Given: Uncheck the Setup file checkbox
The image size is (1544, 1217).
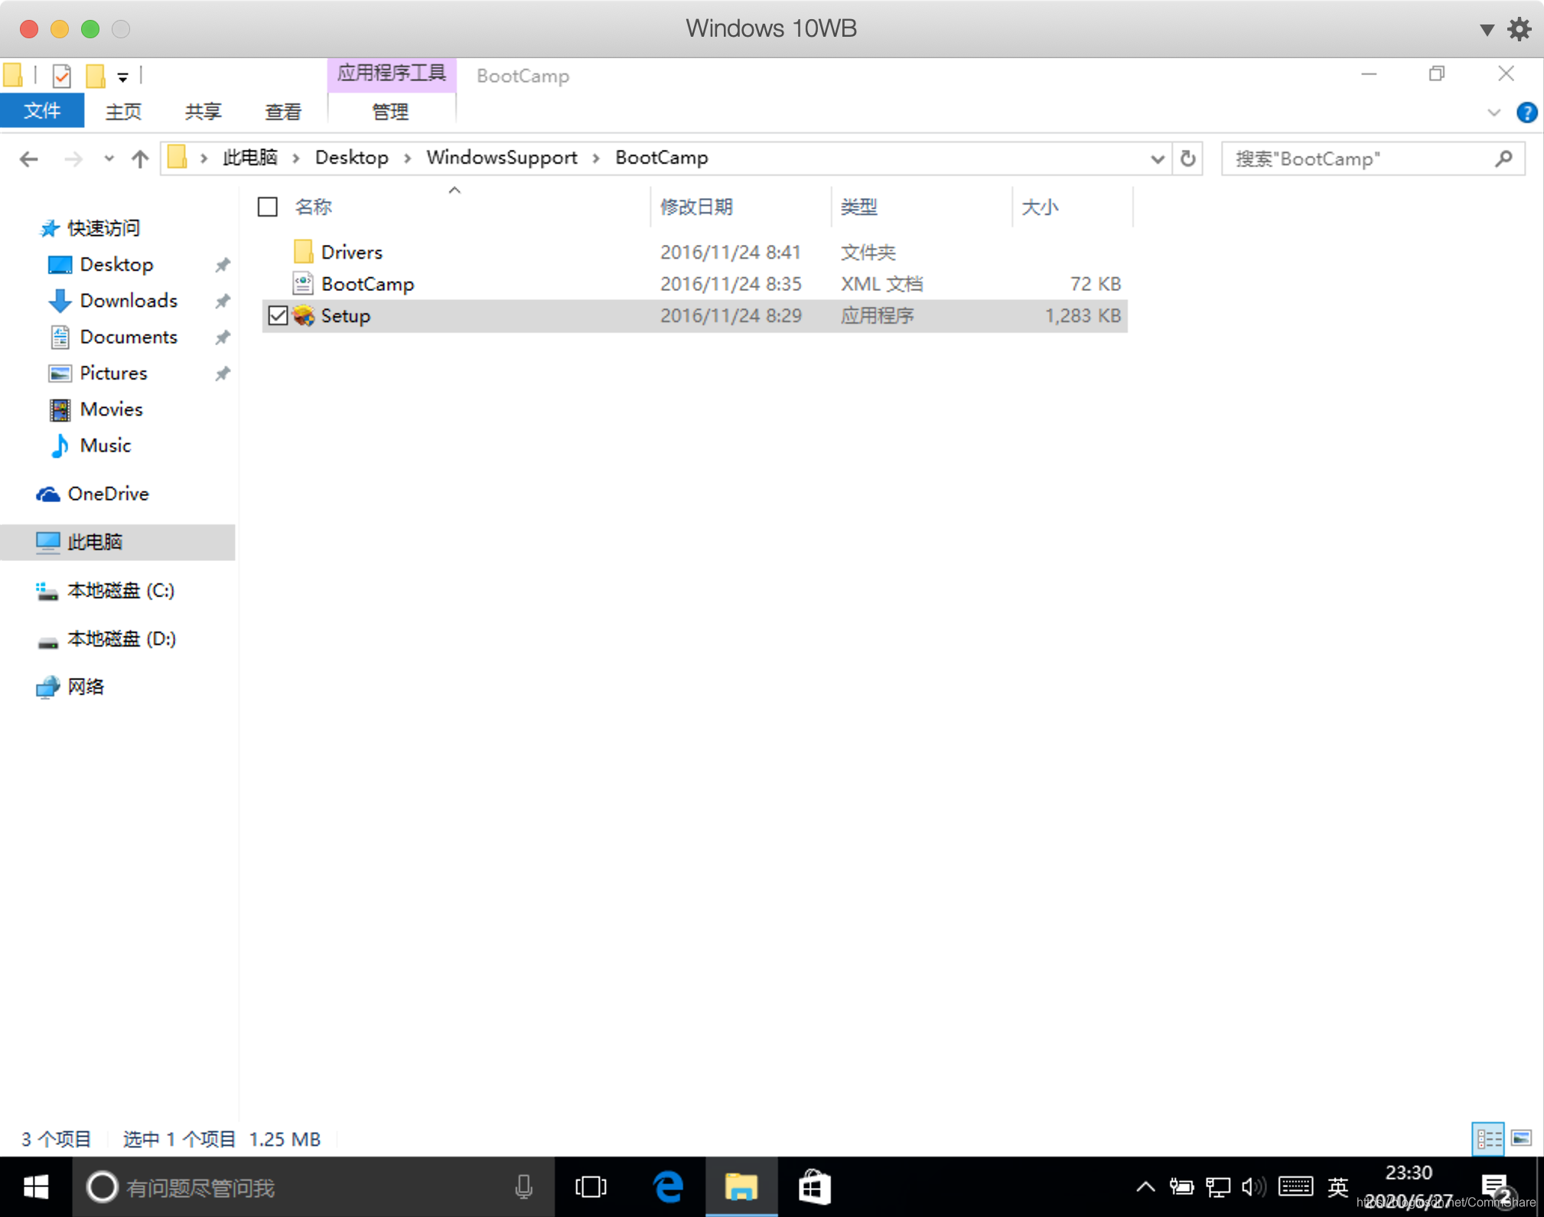Looking at the screenshot, I should coord(278,315).
